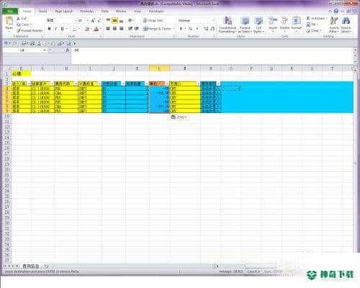Open the filter dropdown on the column L header
Screen dimensions: 360x288
[167, 84]
